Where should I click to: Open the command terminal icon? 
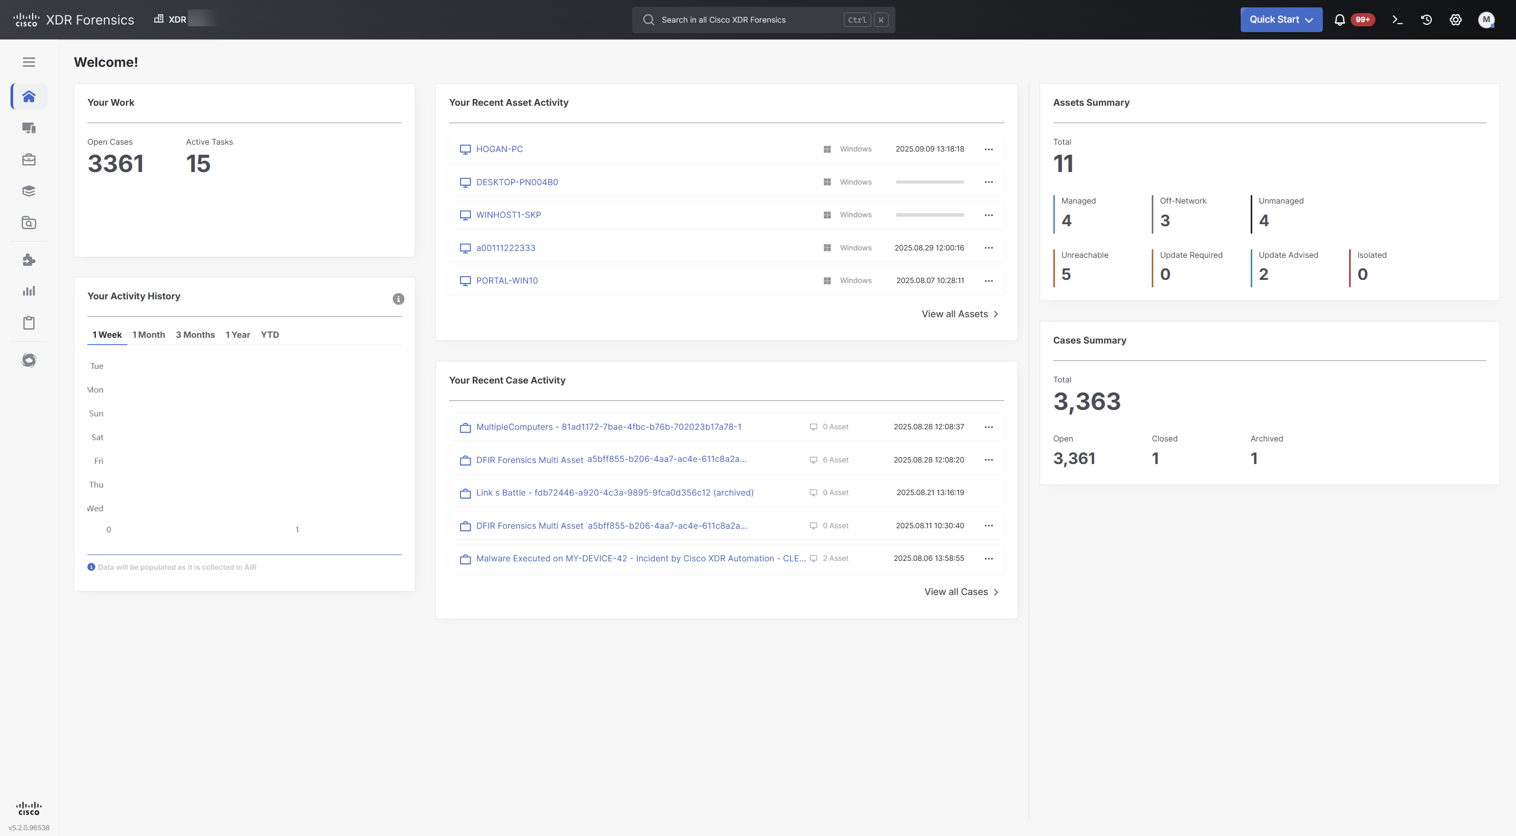tap(1397, 20)
